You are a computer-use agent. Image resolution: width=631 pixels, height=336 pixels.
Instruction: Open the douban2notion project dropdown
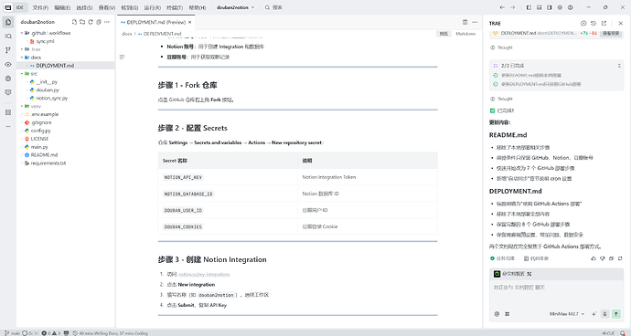[235, 7]
